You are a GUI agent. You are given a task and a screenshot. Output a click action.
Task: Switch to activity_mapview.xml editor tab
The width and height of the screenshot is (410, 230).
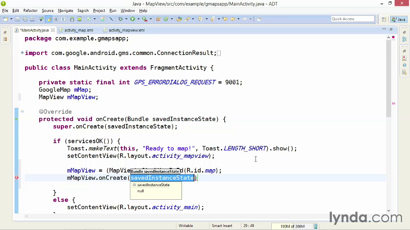click(x=126, y=30)
